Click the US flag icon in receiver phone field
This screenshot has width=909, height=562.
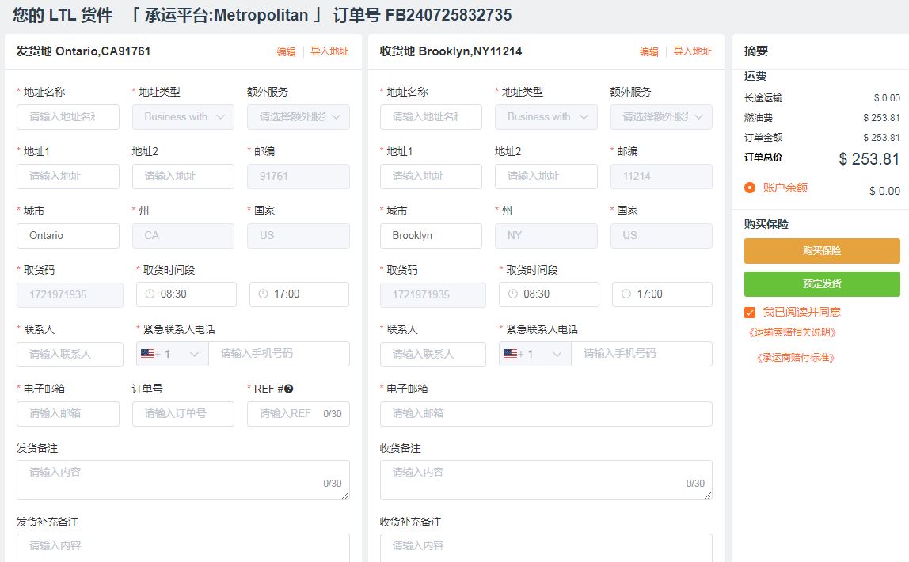pos(510,354)
